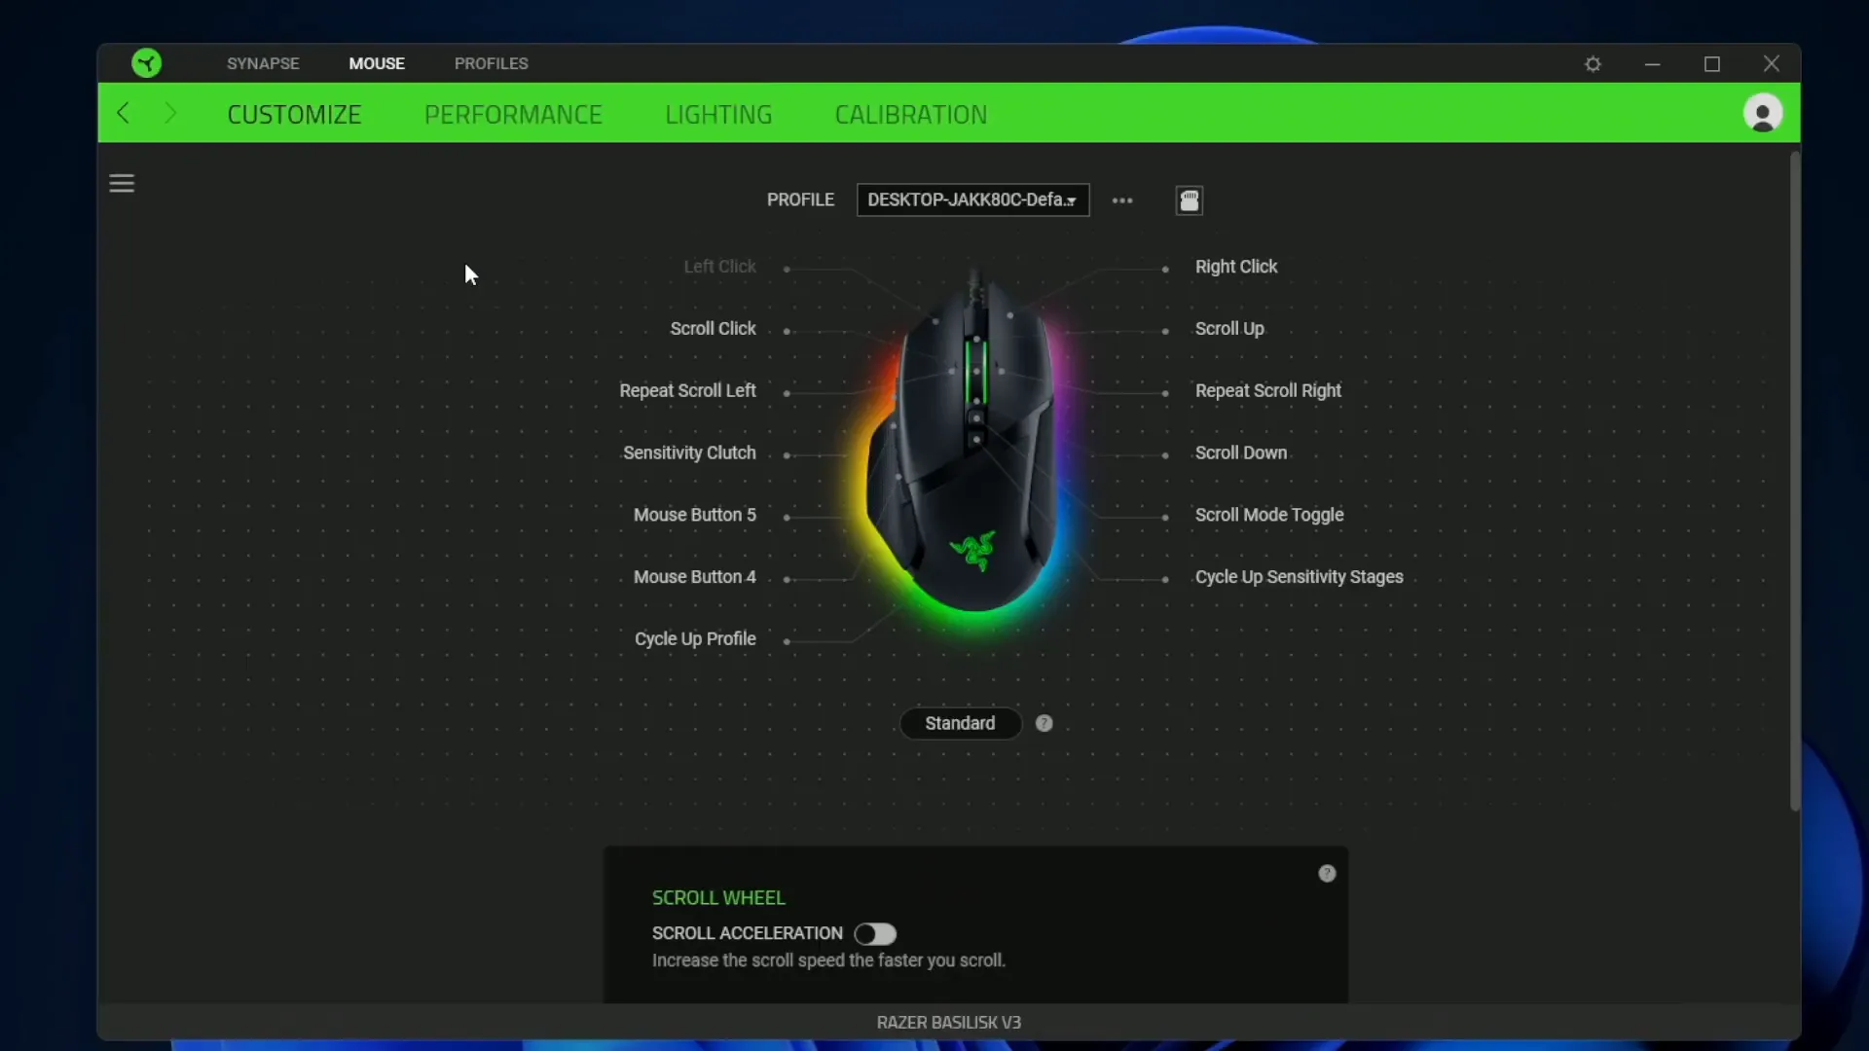Click the SCROLL WHEEL heading

(718, 898)
